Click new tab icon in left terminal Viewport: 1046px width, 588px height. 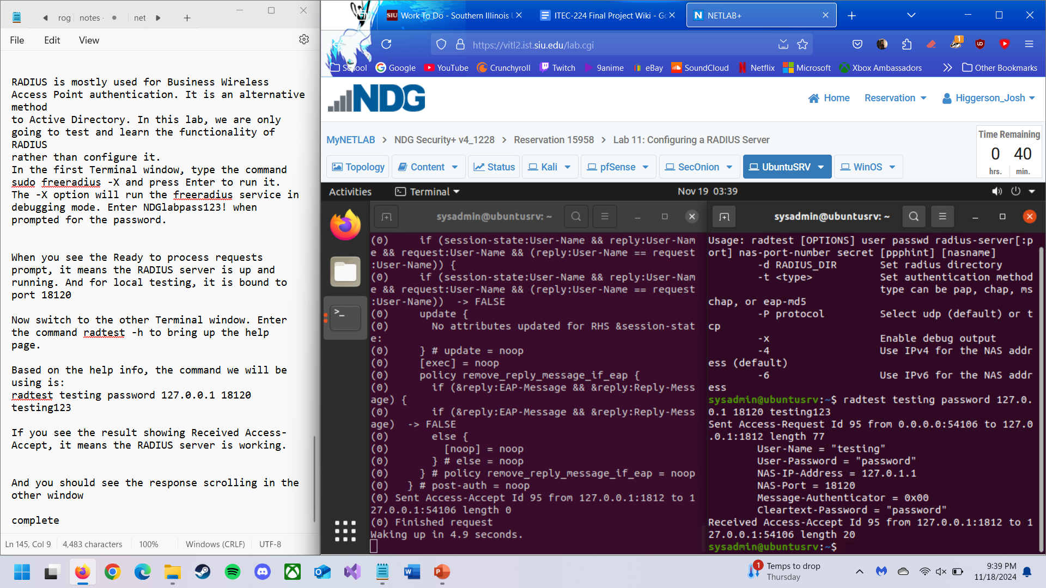(x=386, y=217)
